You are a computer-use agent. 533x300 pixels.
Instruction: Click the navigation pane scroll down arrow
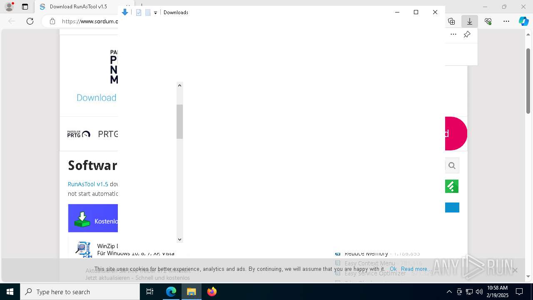pyautogui.click(x=180, y=240)
